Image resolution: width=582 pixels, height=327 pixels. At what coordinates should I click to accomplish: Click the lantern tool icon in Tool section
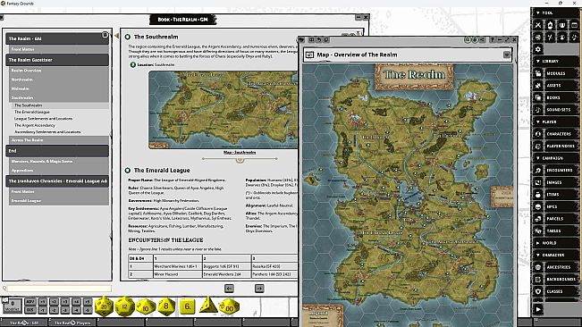point(550,25)
